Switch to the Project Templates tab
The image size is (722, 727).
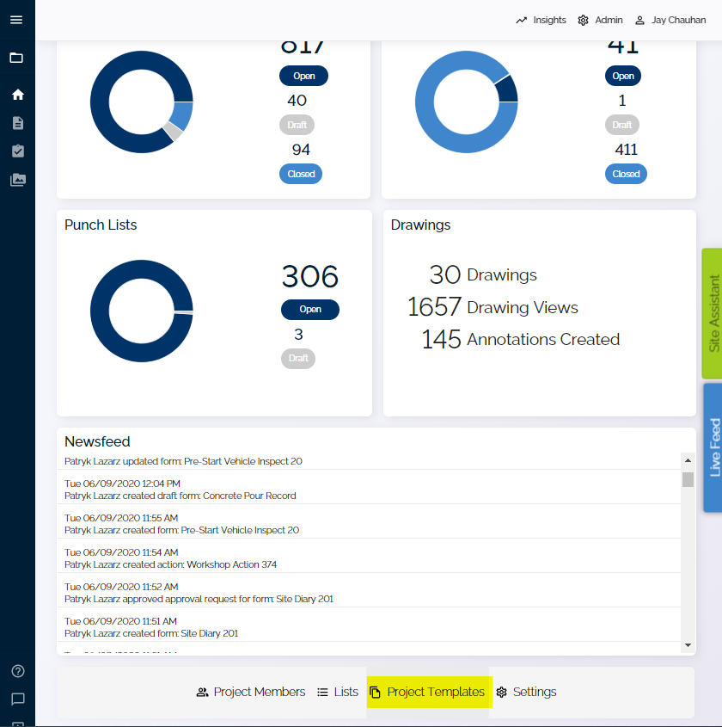428,692
